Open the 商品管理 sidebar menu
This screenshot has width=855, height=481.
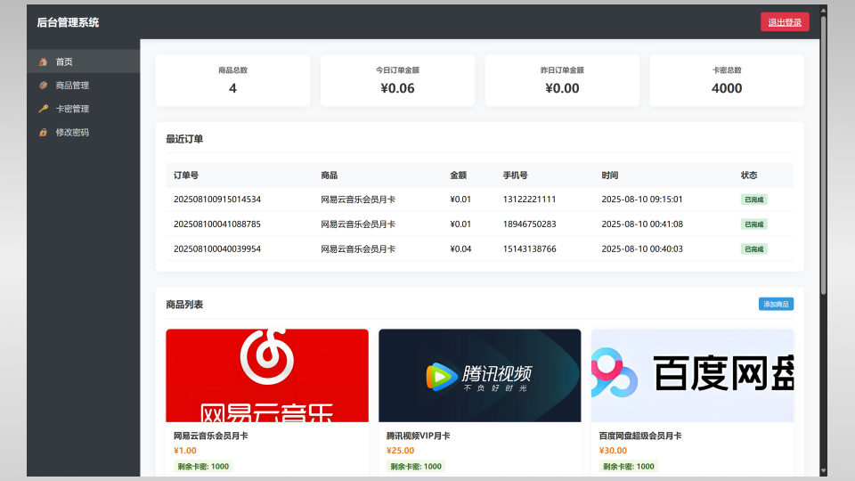point(84,86)
